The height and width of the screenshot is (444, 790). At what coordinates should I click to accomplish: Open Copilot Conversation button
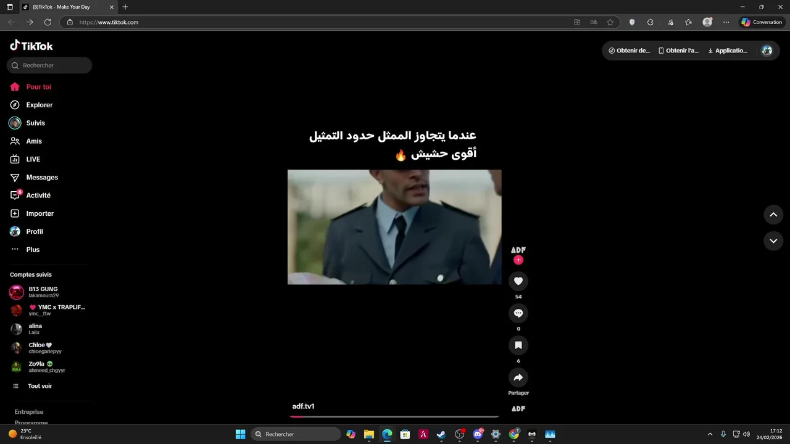(762, 22)
